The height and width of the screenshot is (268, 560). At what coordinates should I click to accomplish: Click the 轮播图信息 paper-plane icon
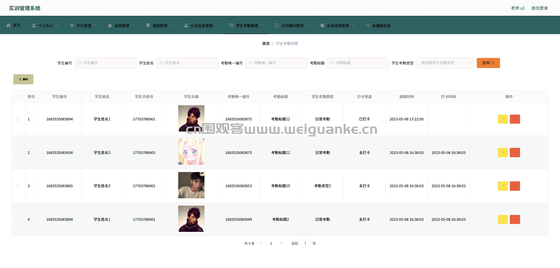click(x=368, y=26)
